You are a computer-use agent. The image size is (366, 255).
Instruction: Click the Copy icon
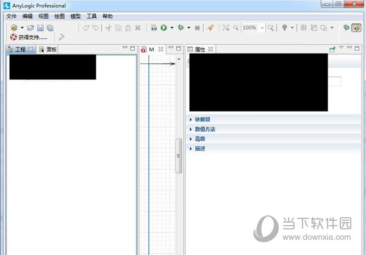118,28
